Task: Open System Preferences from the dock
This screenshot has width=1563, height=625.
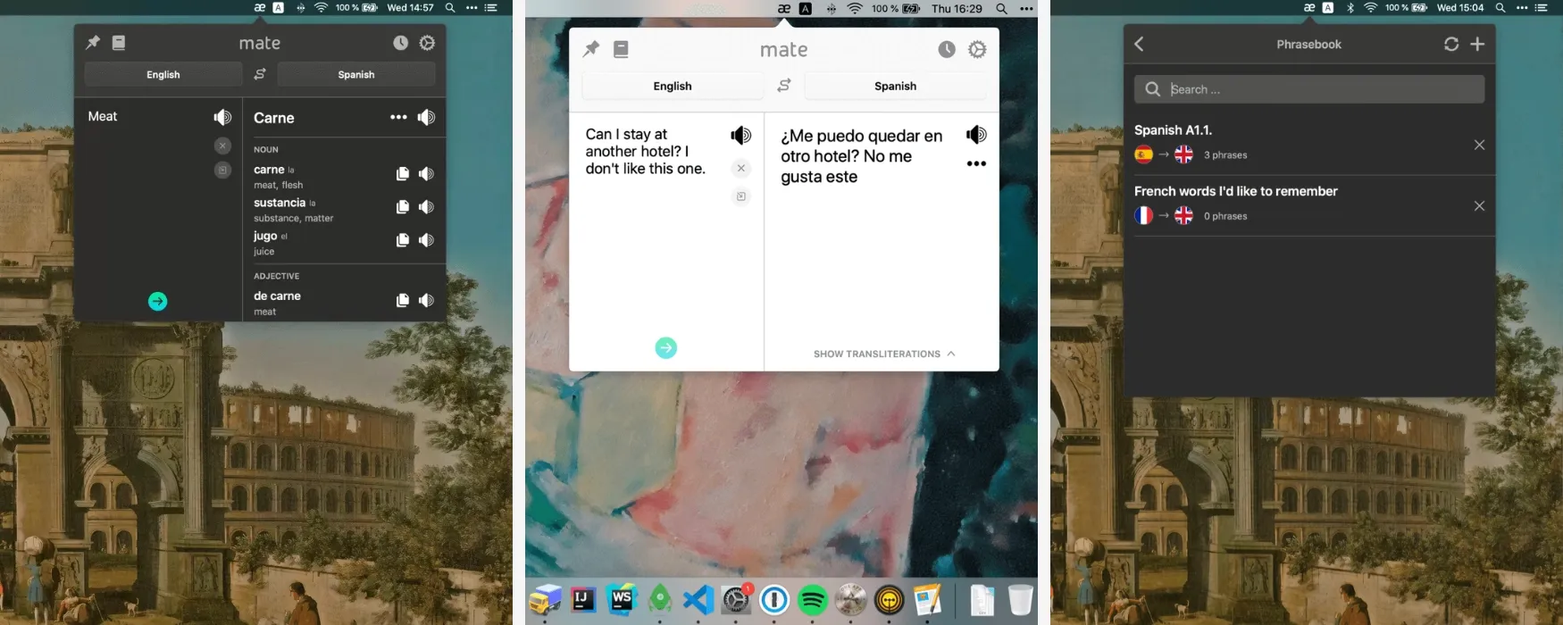Action: [737, 599]
